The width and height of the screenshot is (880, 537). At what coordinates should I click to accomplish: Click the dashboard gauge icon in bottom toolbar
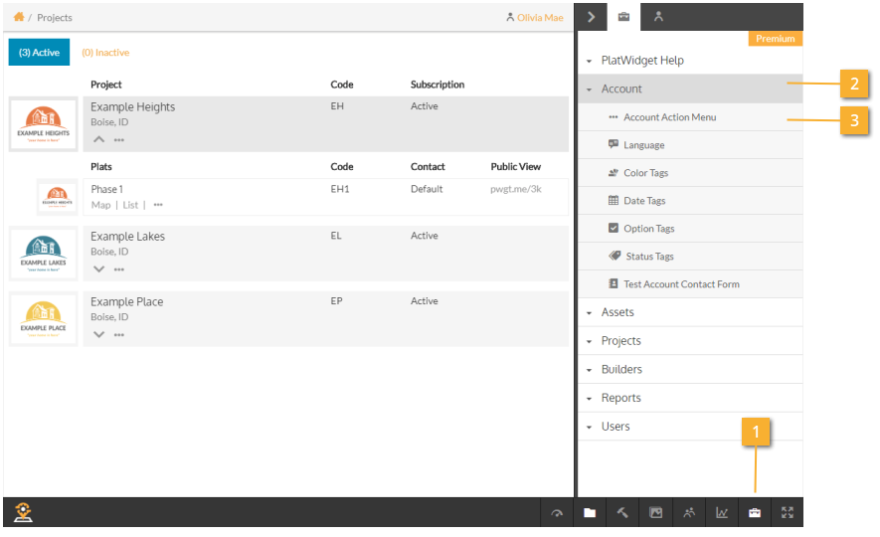[557, 513]
